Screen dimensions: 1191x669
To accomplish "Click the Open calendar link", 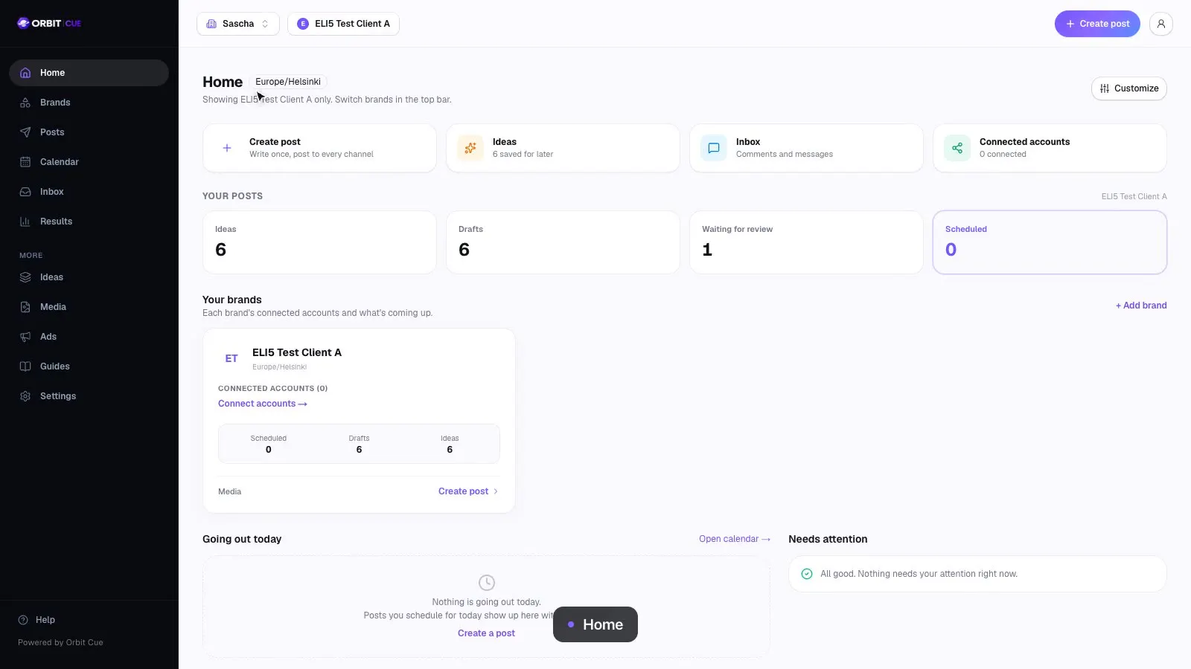I will pos(735,539).
